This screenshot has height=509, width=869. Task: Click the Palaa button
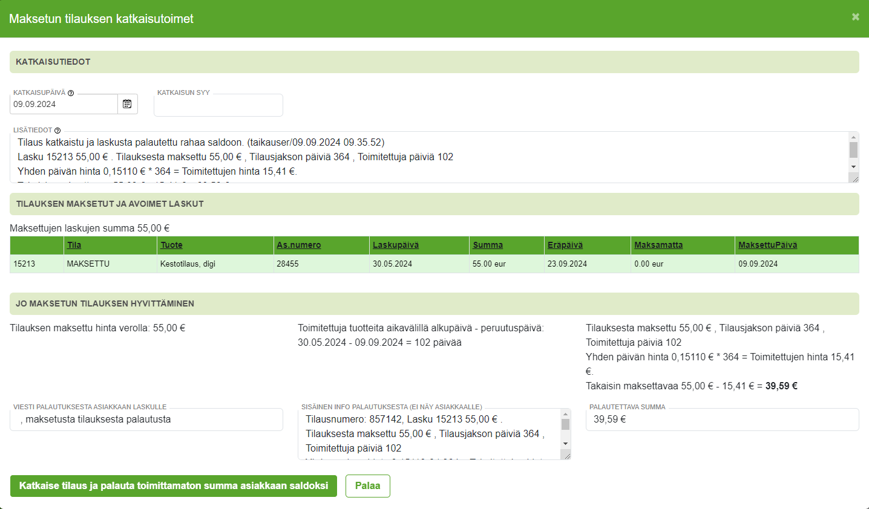pos(368,486)
